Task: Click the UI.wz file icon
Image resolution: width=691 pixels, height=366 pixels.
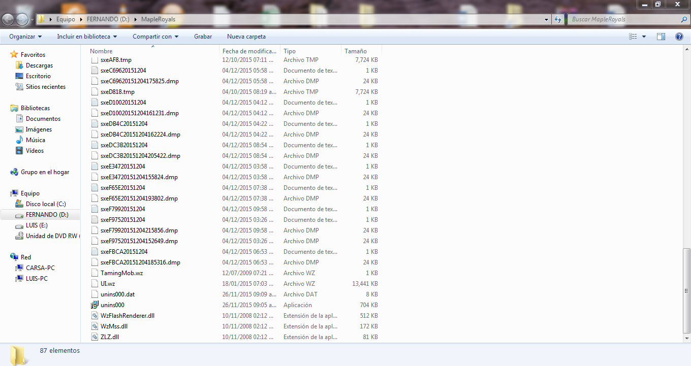Action: 95,284
